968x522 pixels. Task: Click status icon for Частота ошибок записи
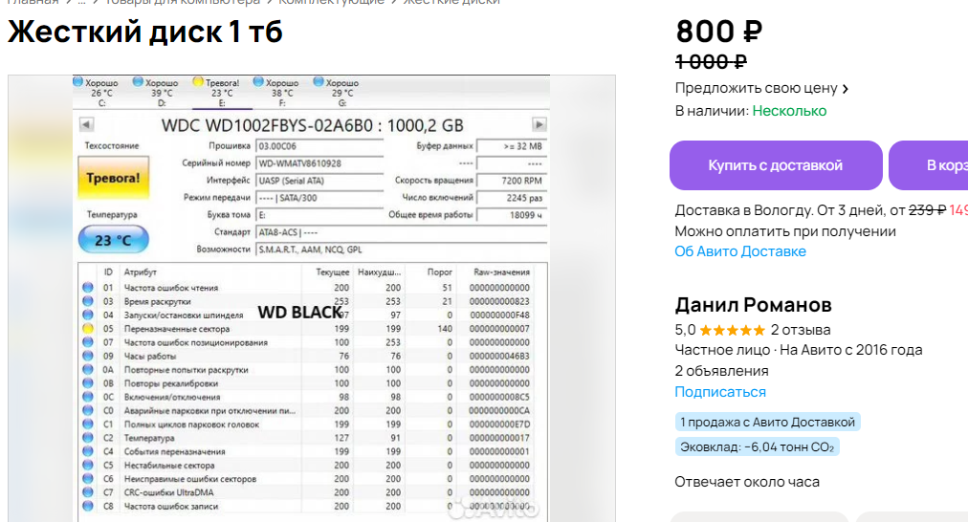pos(88,506)
